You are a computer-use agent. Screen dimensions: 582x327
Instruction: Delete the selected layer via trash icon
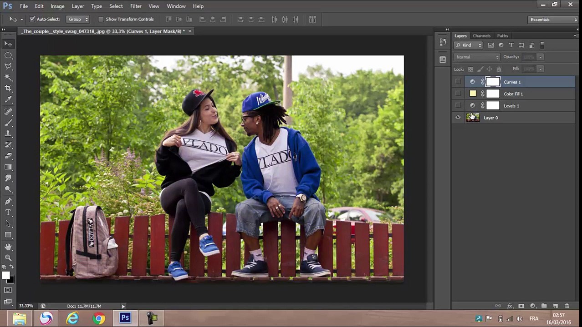tap(567, 306)
